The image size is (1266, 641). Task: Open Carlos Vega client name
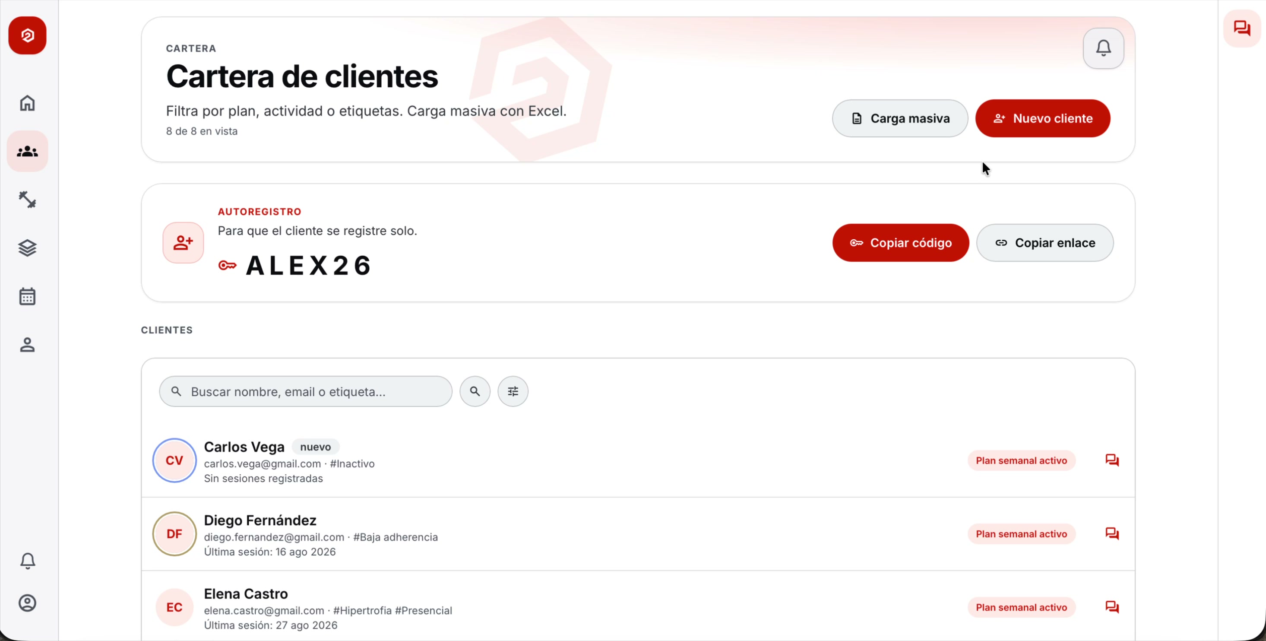tap(244, 447)
